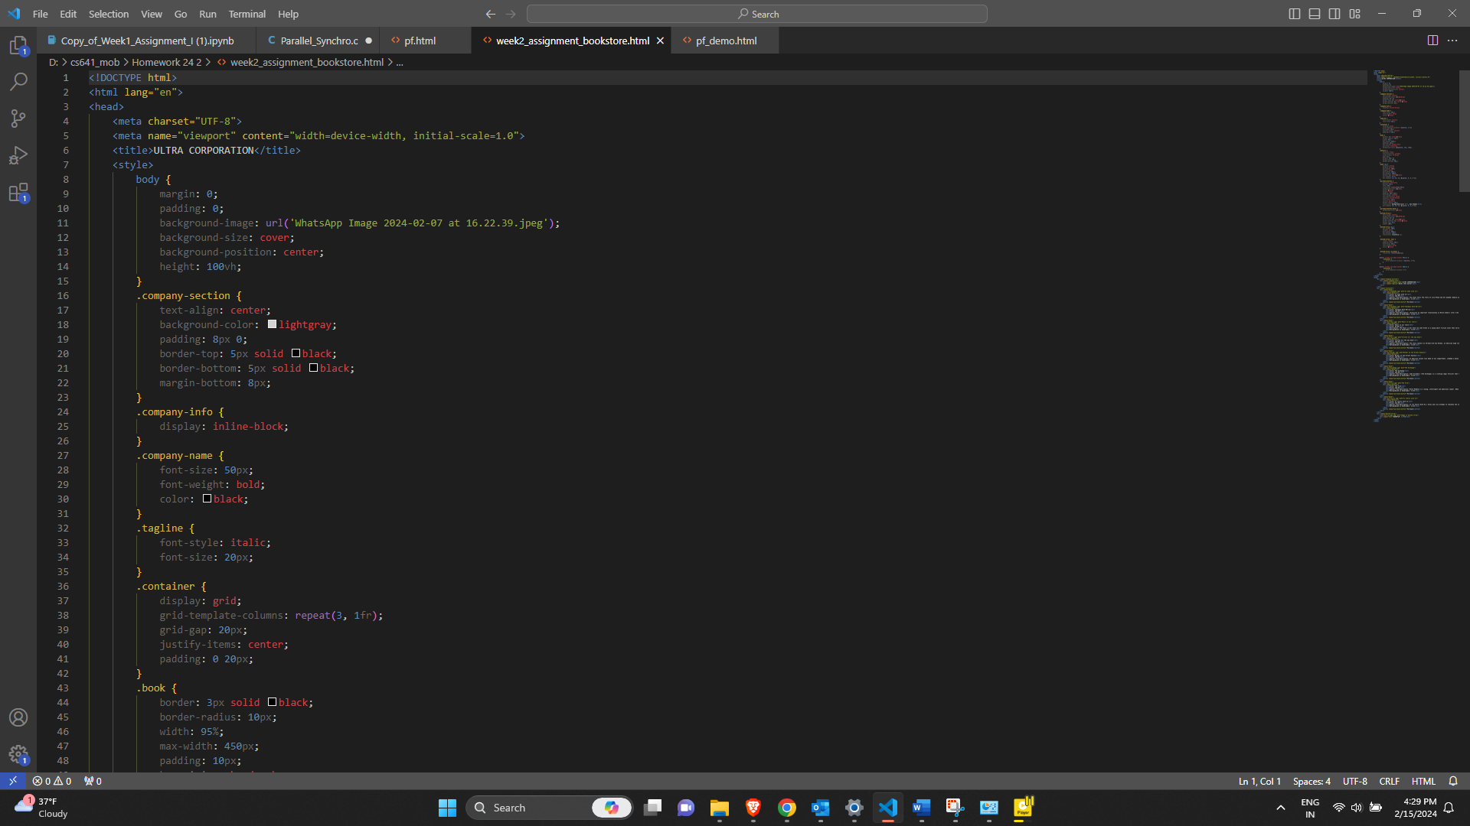Open the Terminal menu

(x=247, y=14)
